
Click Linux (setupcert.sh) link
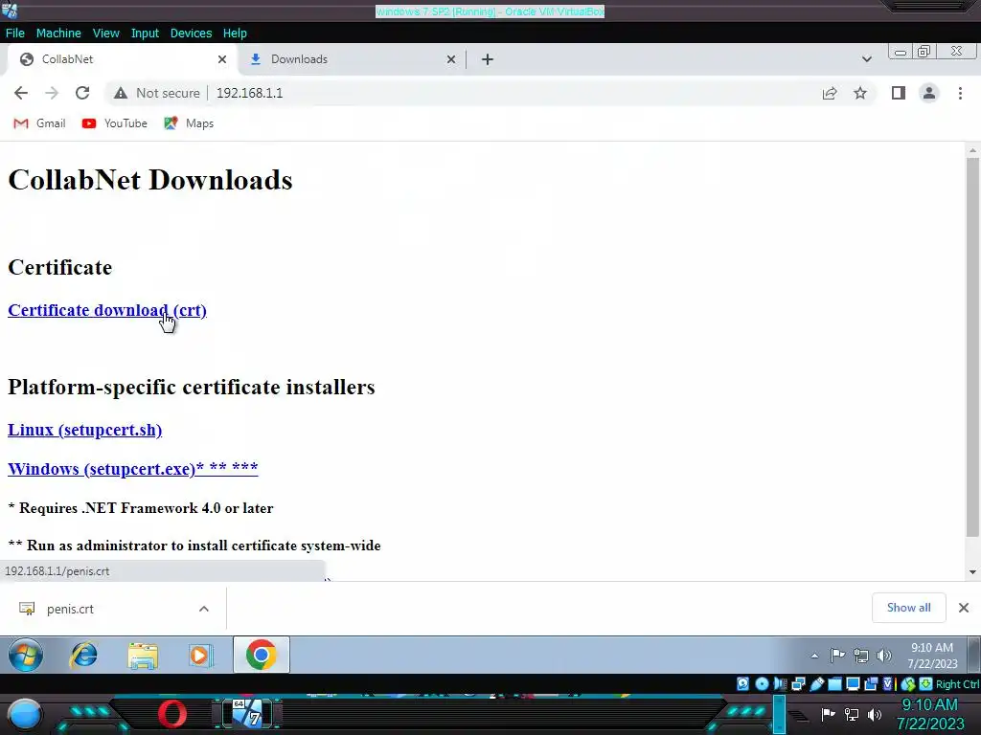[x=84, y=430]
